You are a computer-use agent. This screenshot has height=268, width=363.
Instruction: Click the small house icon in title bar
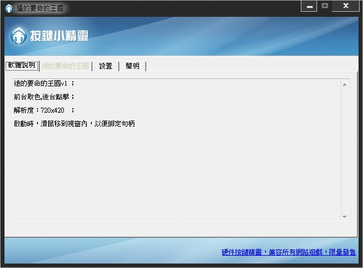[8, 8]
